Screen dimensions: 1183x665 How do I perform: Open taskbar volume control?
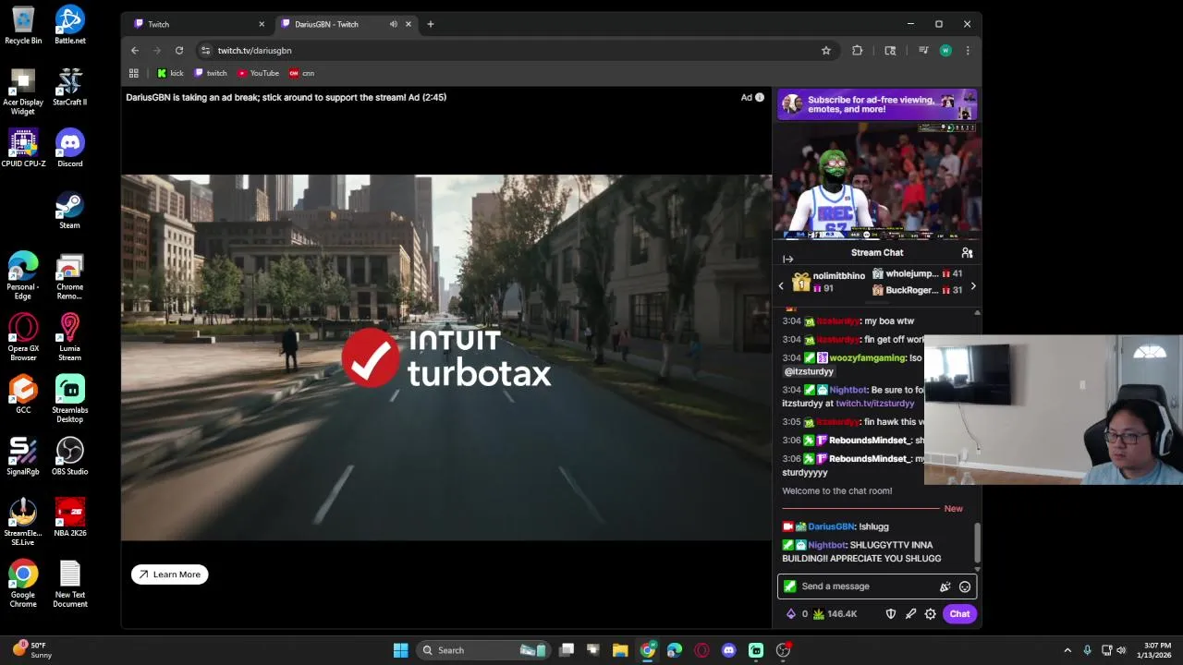[x=1121, y=650]
